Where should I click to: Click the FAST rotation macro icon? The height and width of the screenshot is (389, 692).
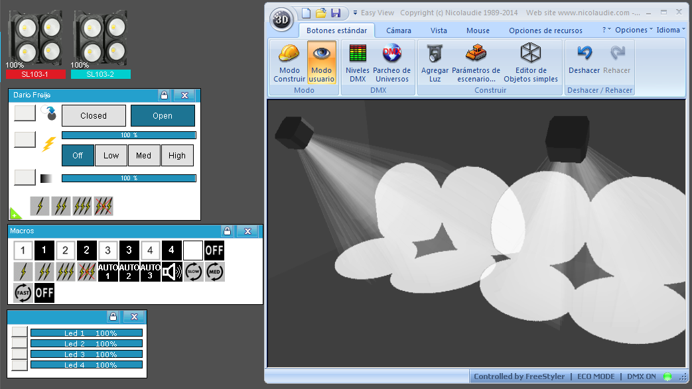[x=23, y=293]
